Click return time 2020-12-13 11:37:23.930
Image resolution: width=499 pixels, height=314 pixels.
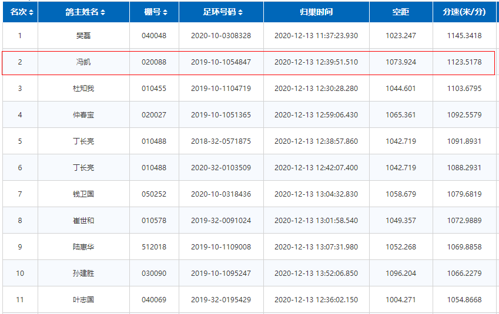pos(316,36)
